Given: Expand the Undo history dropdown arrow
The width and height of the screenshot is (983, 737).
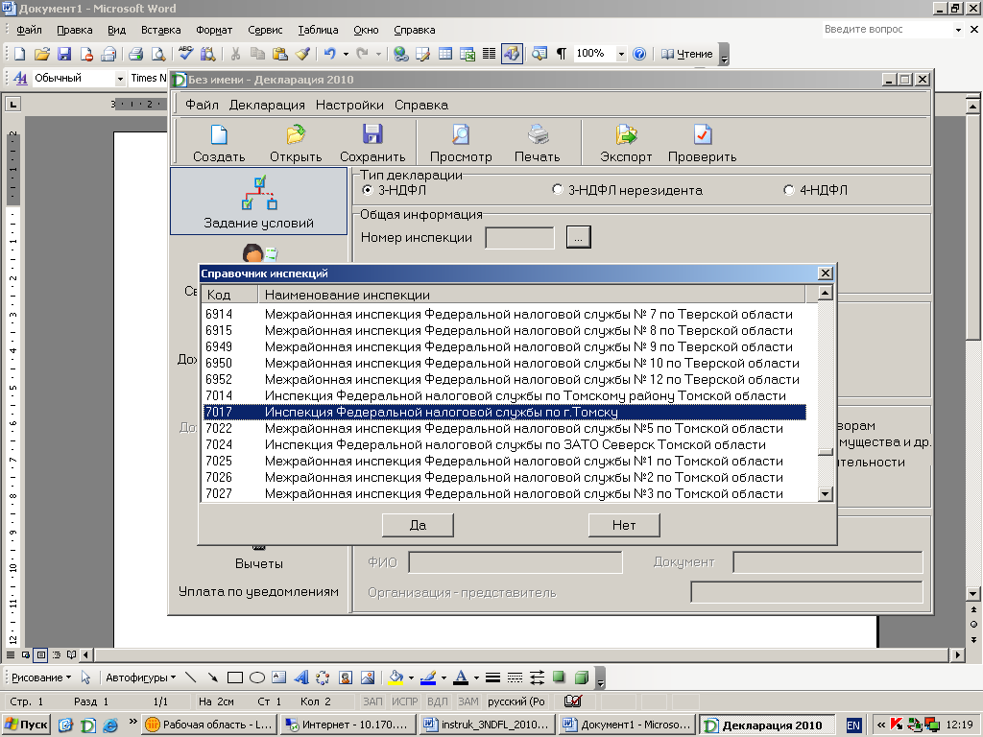Looking at the screenshot, I should click(x=346, y=54).
